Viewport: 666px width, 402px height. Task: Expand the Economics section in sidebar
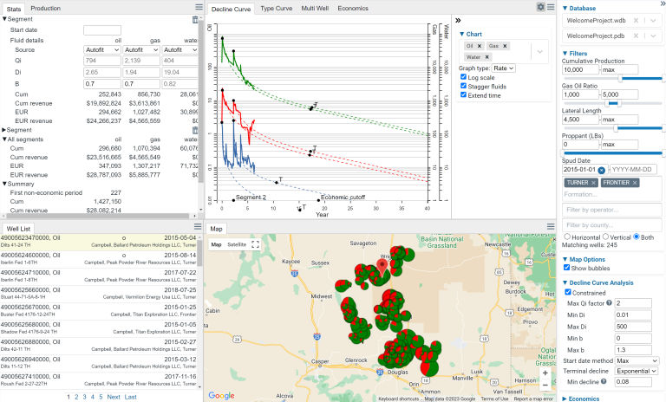tap(581, 399)
